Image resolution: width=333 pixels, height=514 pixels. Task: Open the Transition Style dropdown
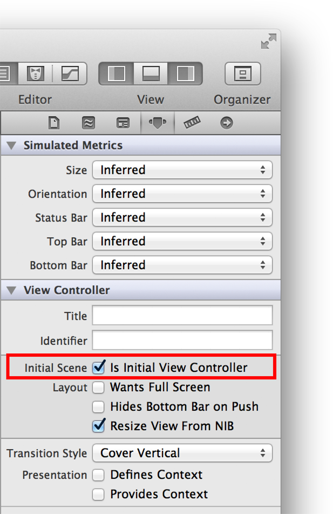pyautogui.click(x=182, y=453)
